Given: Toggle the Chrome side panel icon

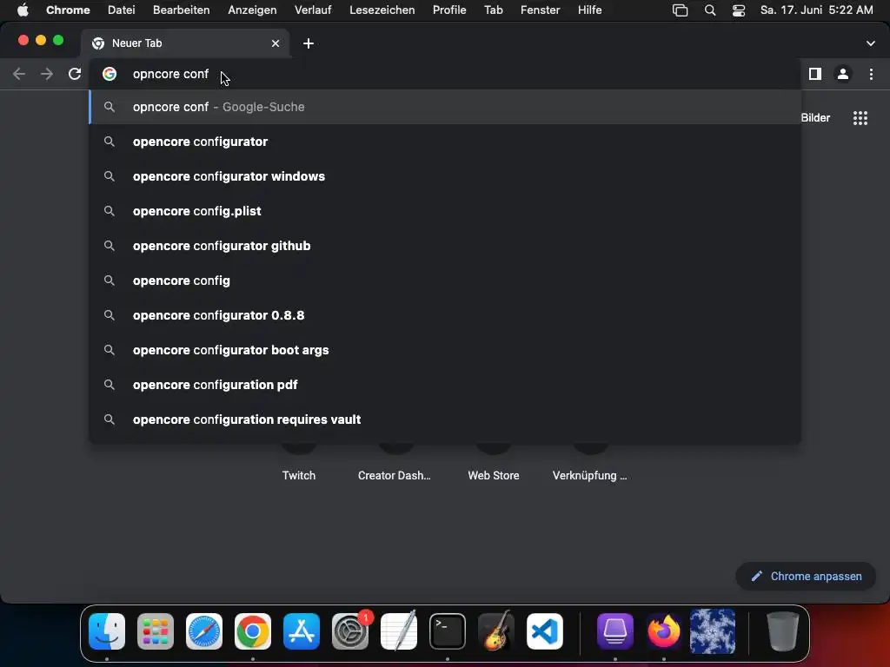Looking at the screenshot, I should point(815,74).
